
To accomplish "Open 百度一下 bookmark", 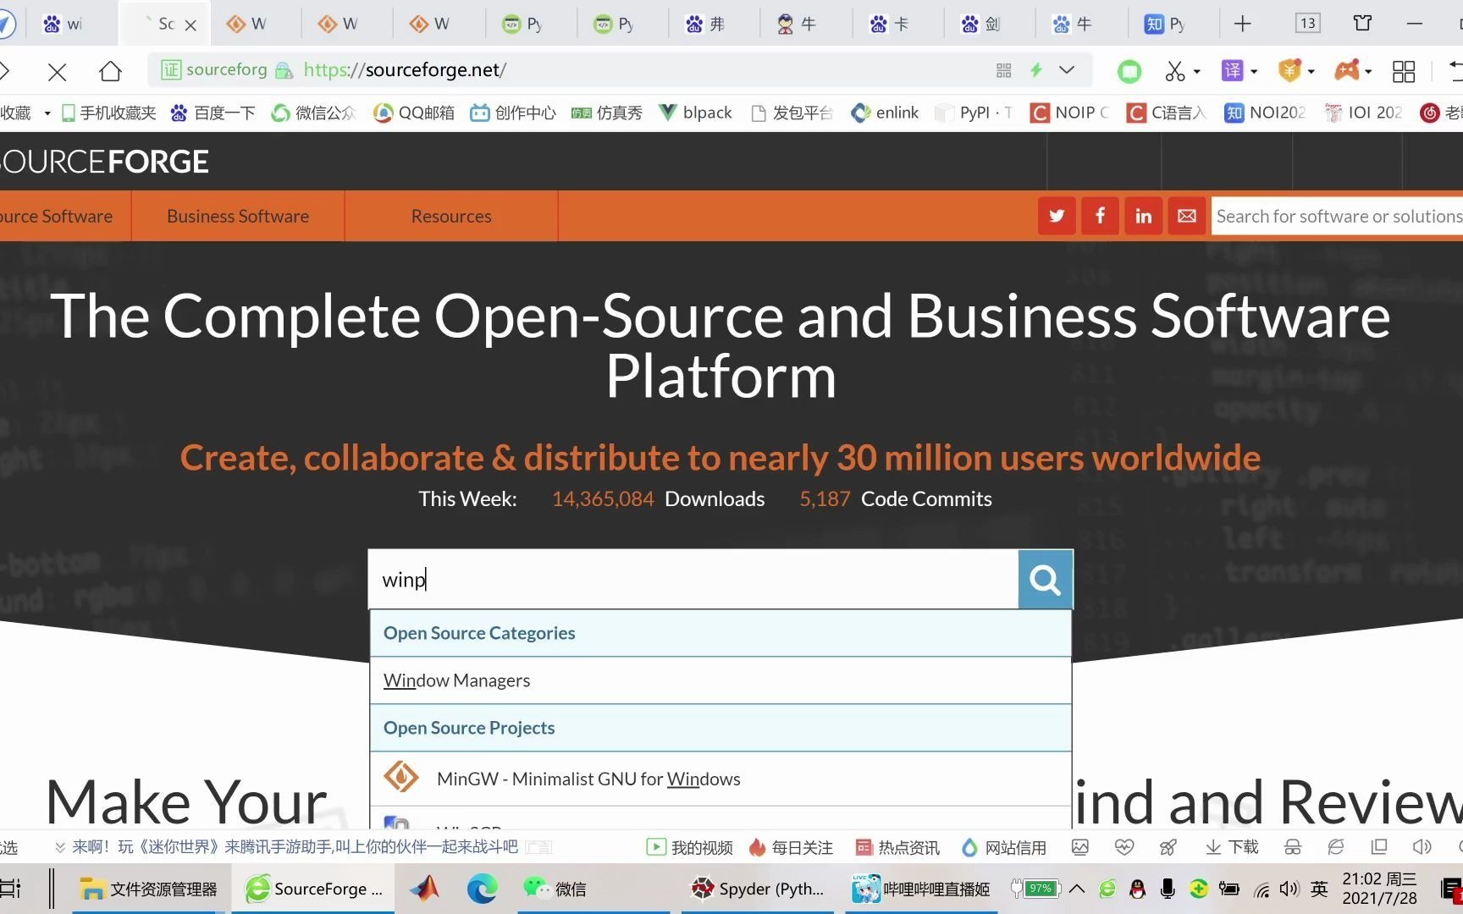I will click(213, 113).
